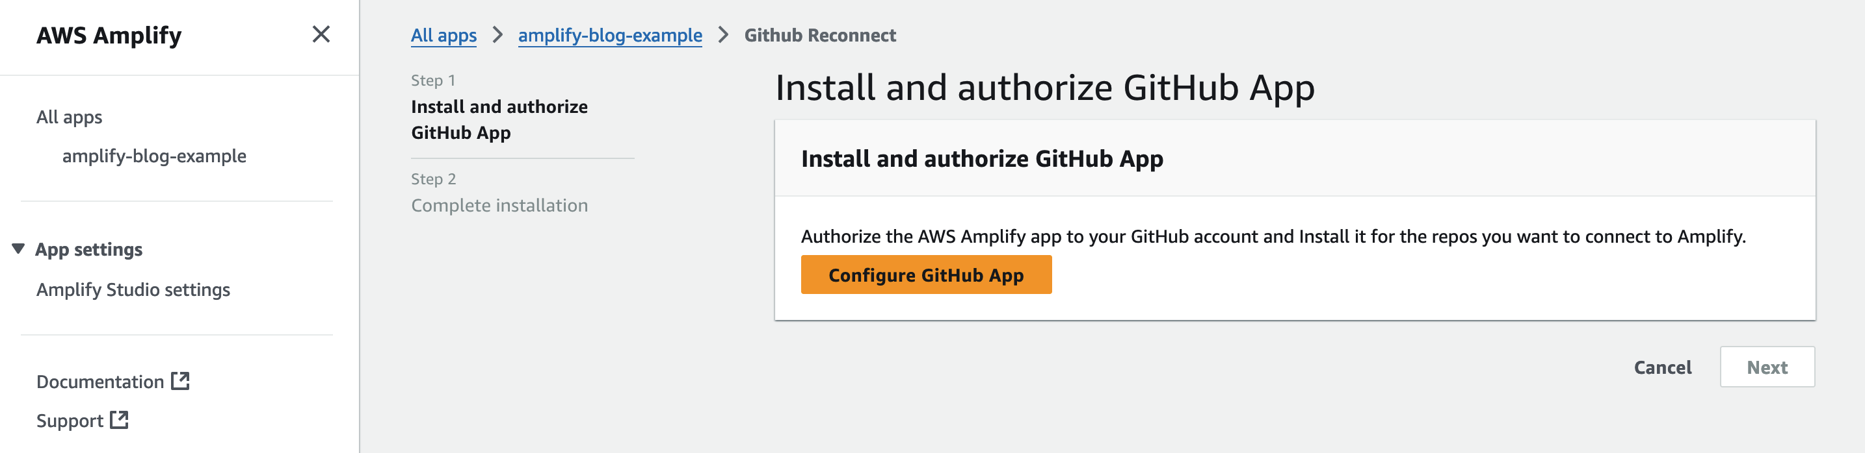
Task: Click the Next button
Action: pyautogui.click(x=1767, y=366)
